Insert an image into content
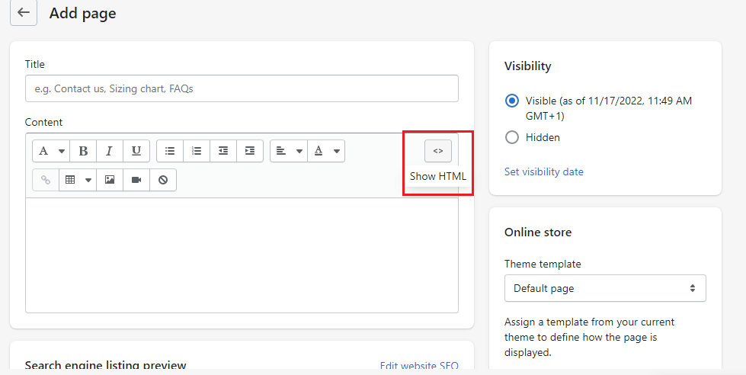Screen dimensions: 746x375 110,180
